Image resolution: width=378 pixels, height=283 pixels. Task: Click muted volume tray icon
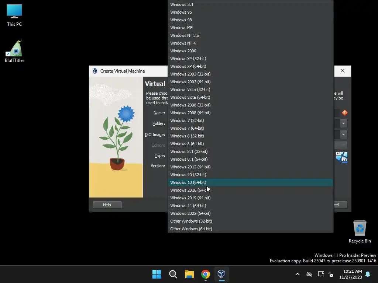[330, 274]
